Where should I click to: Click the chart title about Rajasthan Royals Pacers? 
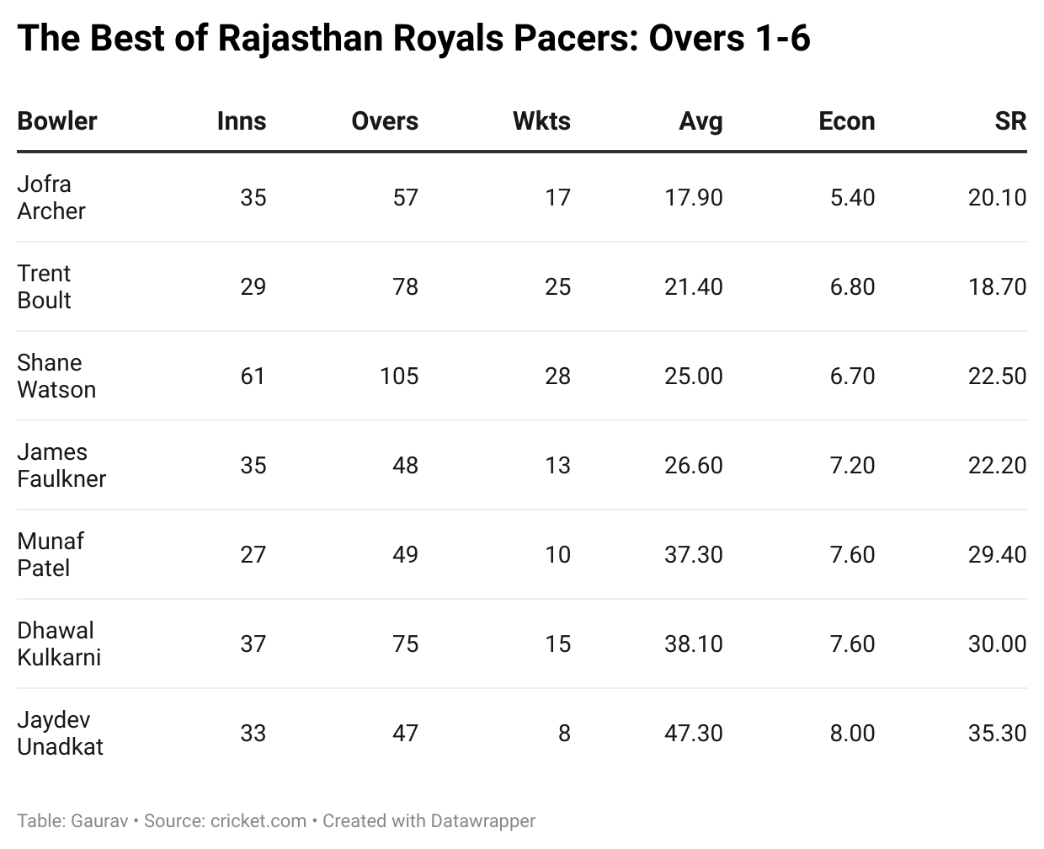click(413, 39)
